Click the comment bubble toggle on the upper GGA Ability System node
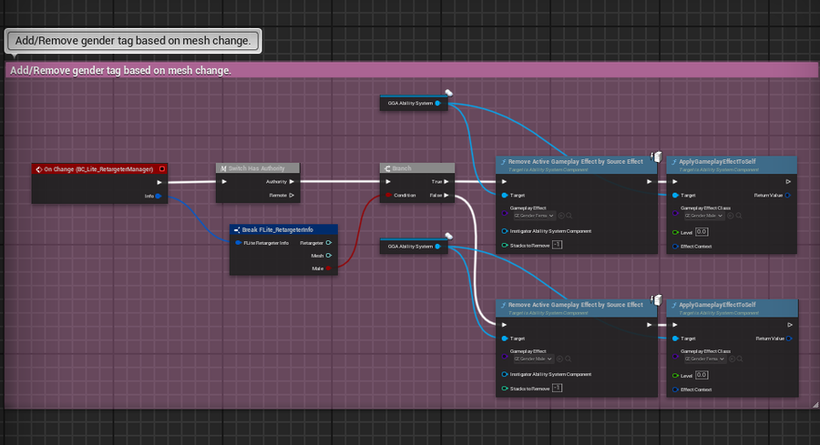This screenshot has height=445, width=820. point(448,93)
